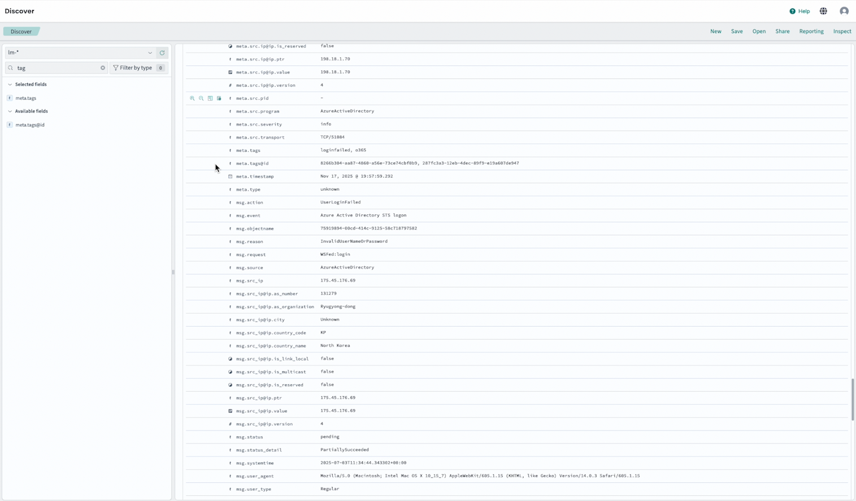Click the 'PartiallySucceeded' status detail

(345, 450)
